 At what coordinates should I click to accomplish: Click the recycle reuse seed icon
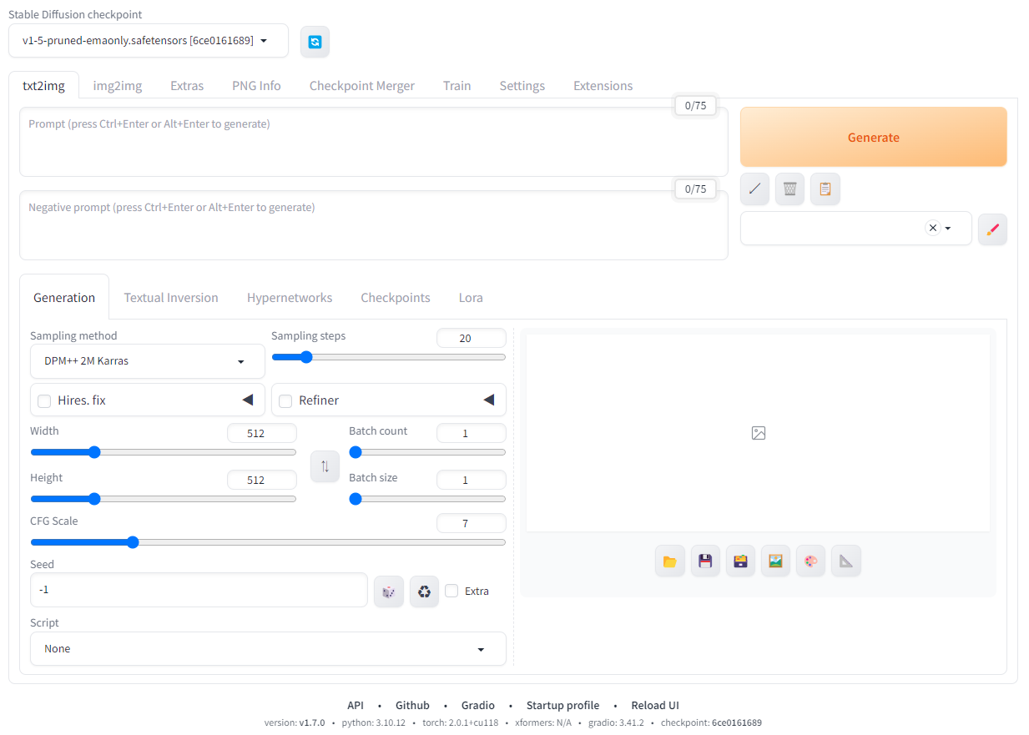coord(424,592)
